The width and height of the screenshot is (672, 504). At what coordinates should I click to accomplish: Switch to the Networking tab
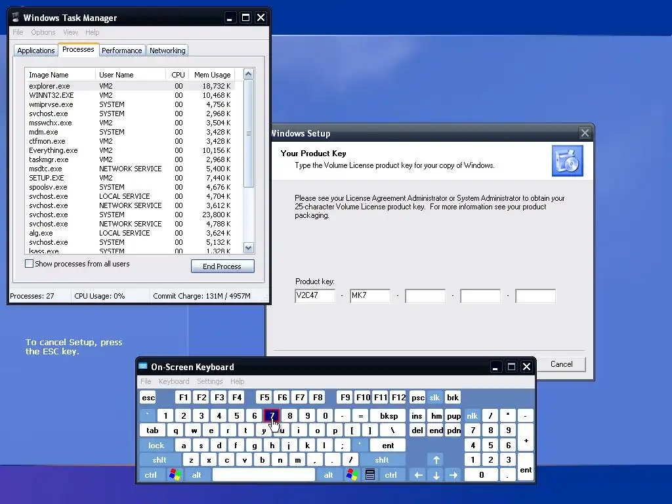point(167,51)
